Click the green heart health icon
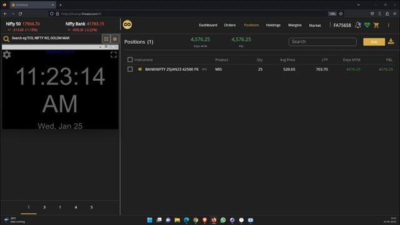Screen dimensions: 400x225 (367, 25)
